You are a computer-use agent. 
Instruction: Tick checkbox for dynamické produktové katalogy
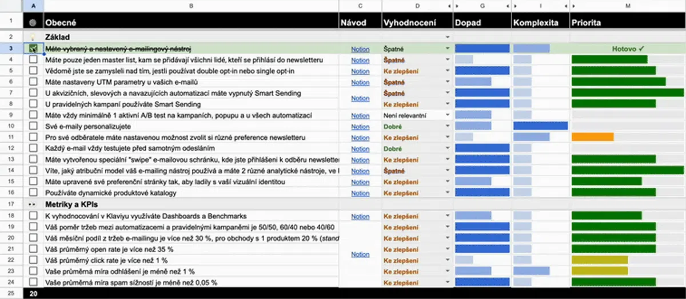click(x=33, y=193)
